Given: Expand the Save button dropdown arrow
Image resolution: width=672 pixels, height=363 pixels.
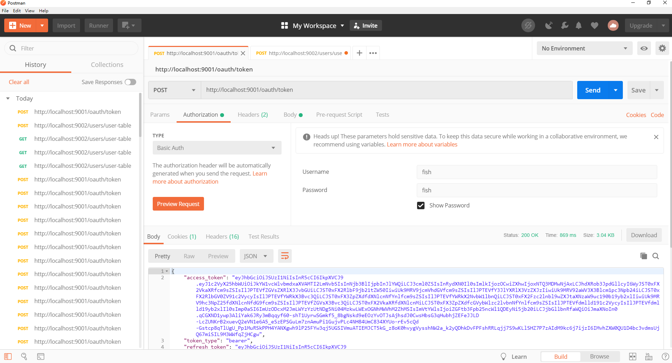Looking at the screenshot, I should click(657, 90).
